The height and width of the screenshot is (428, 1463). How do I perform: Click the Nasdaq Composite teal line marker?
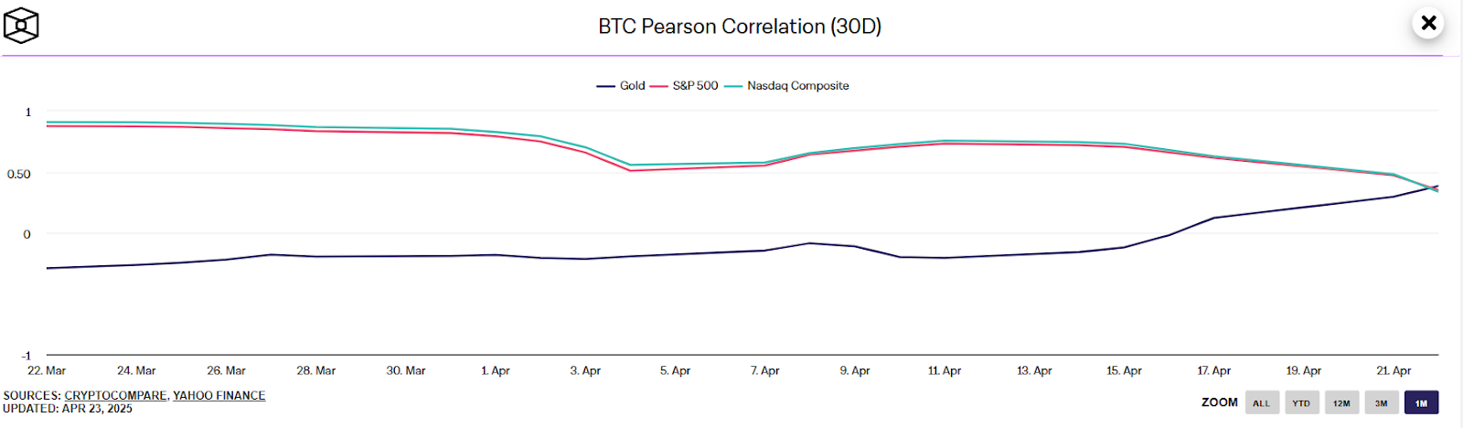[x=733, y=87]
